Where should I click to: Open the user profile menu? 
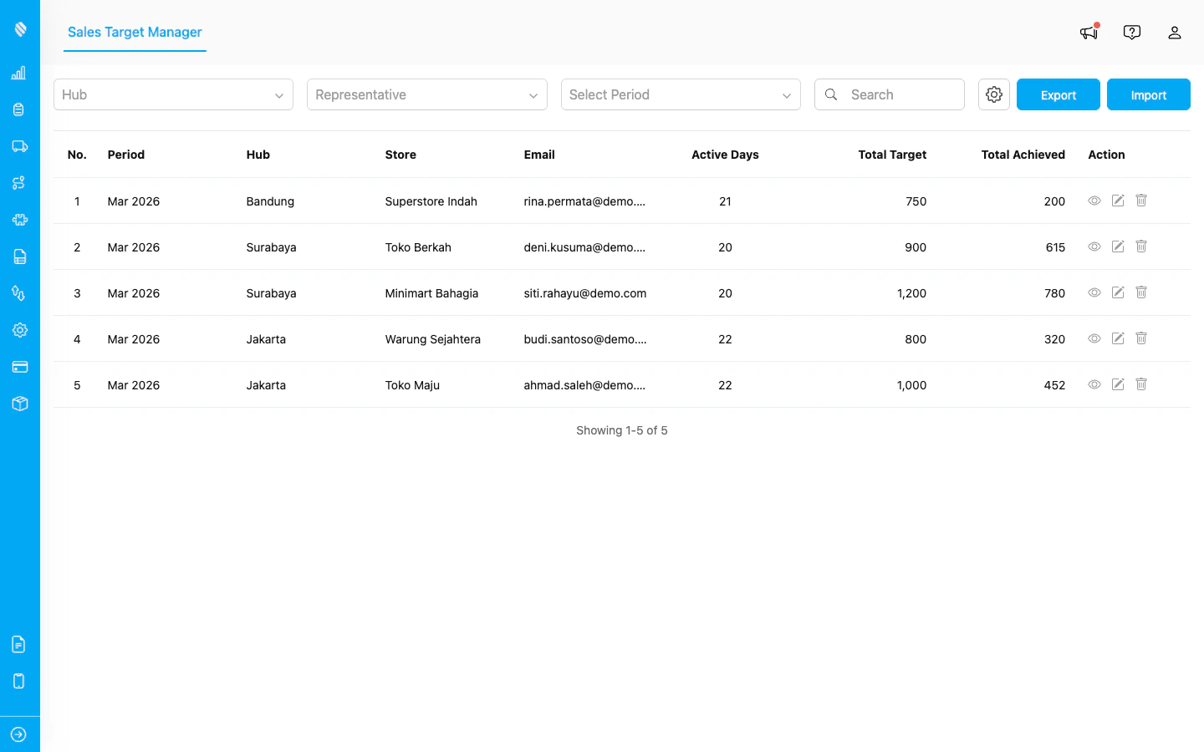click(x=1175, y=32)
